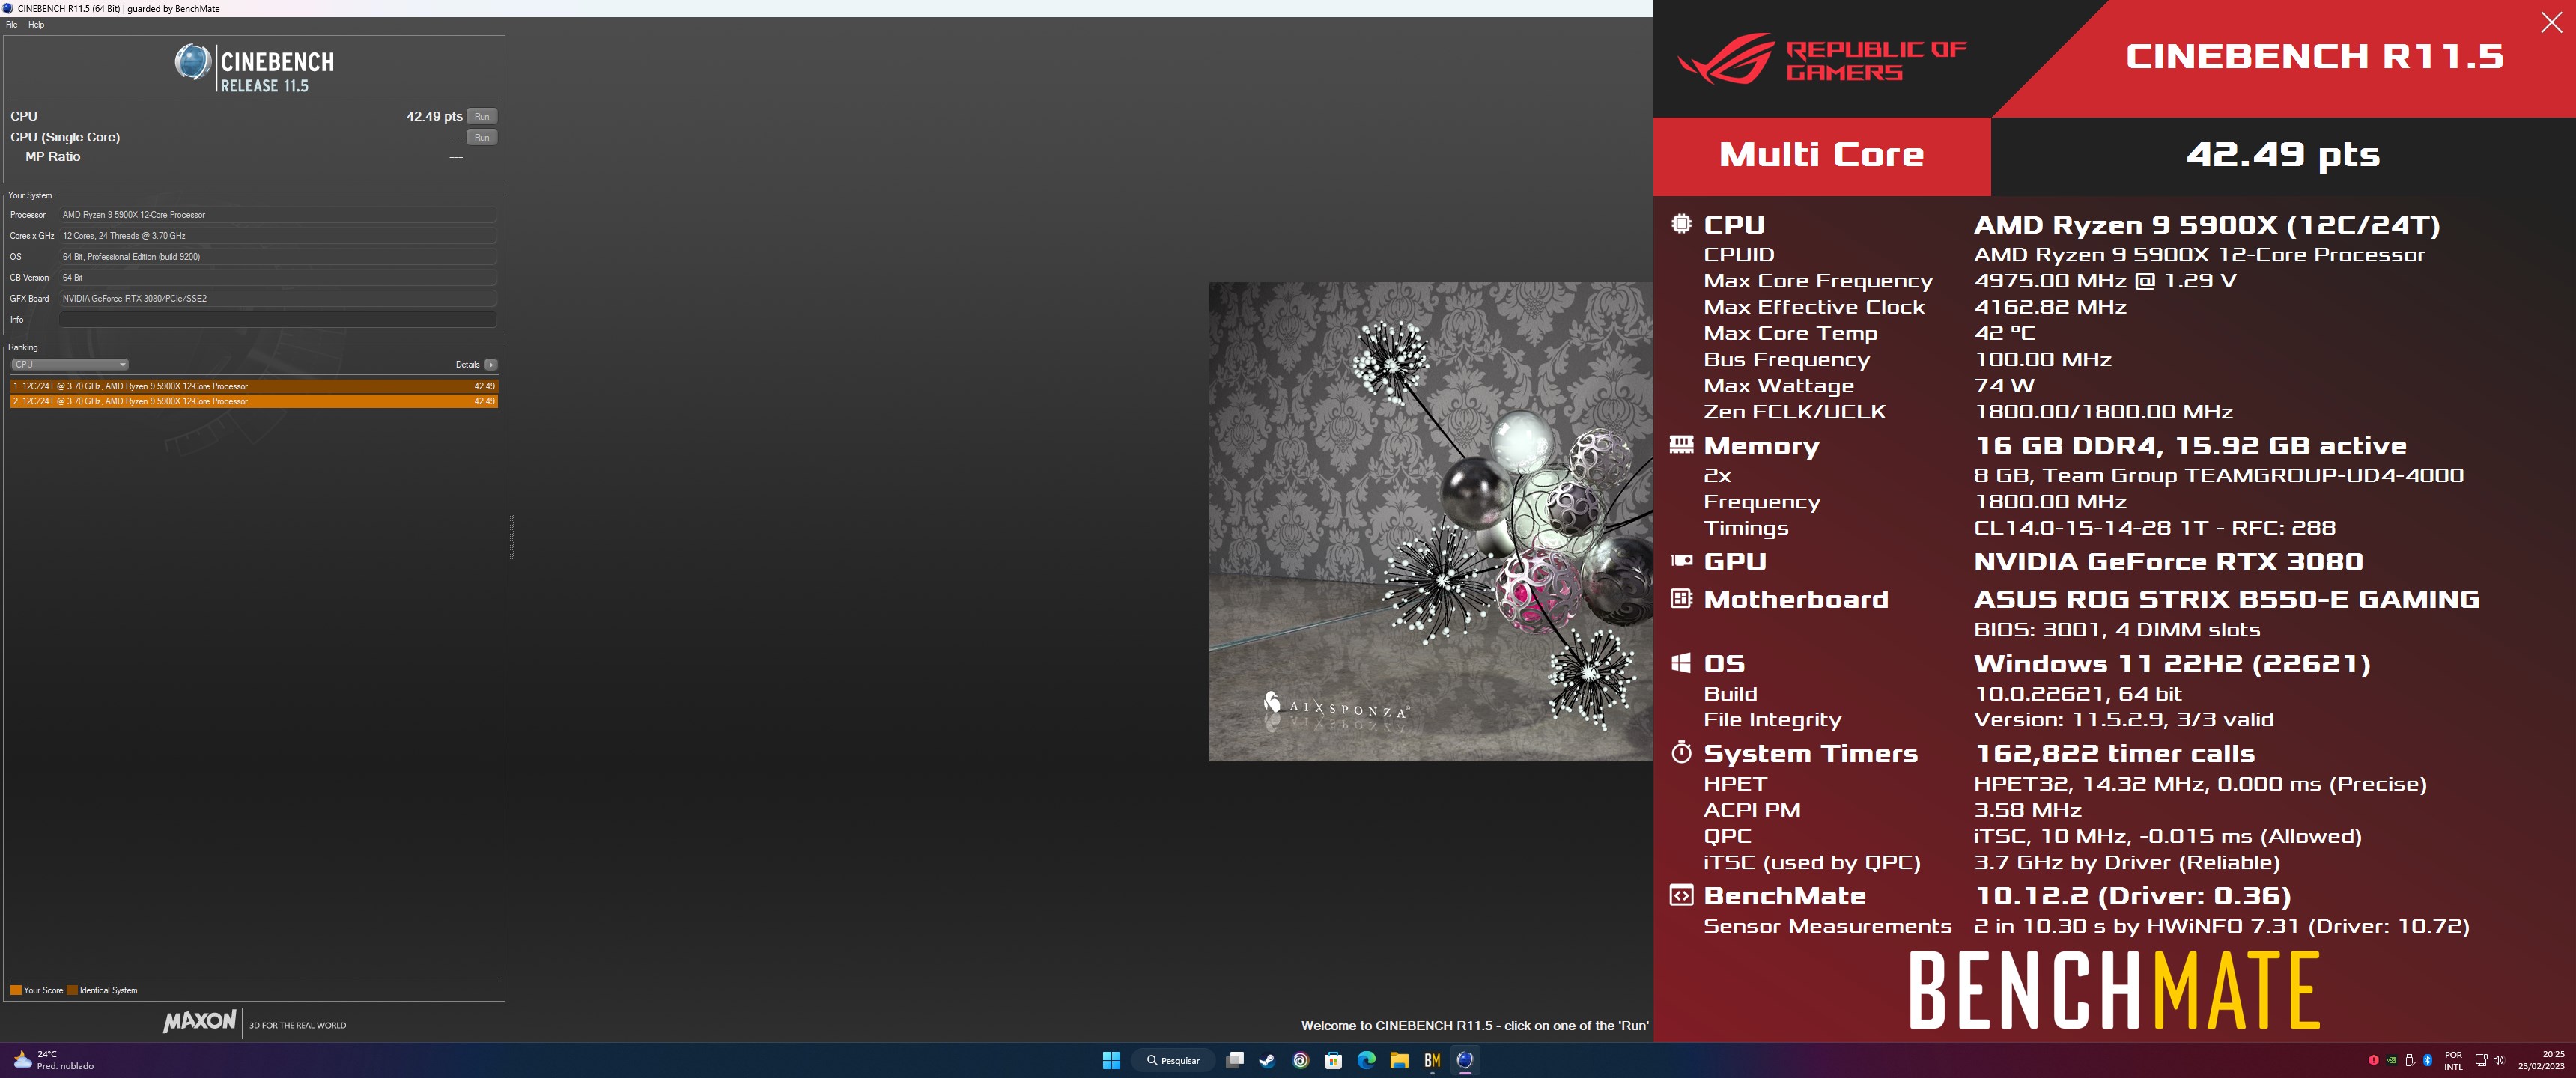
Task: Click the OS Windows icon in BenchMate
Action: tap(1681, 662)
